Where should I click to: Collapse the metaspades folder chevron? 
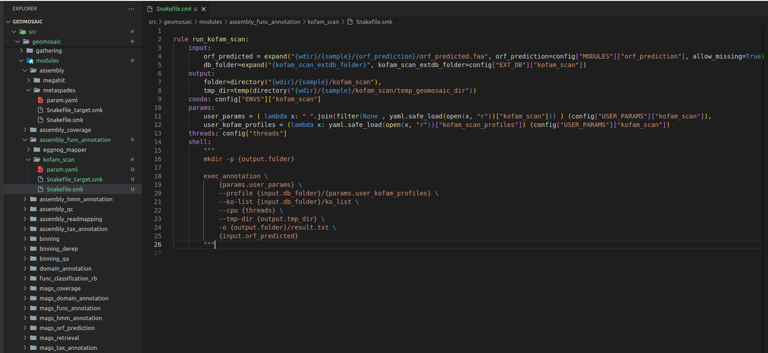29,90
